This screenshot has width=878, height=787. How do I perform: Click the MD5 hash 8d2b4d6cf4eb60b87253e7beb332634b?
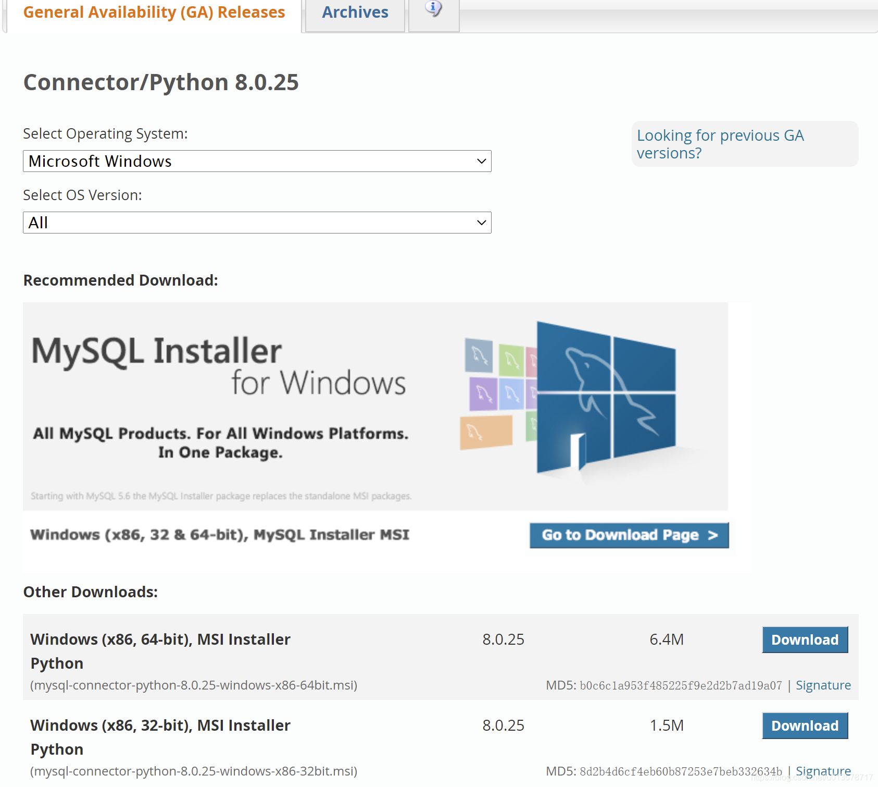tap(681, 771)
